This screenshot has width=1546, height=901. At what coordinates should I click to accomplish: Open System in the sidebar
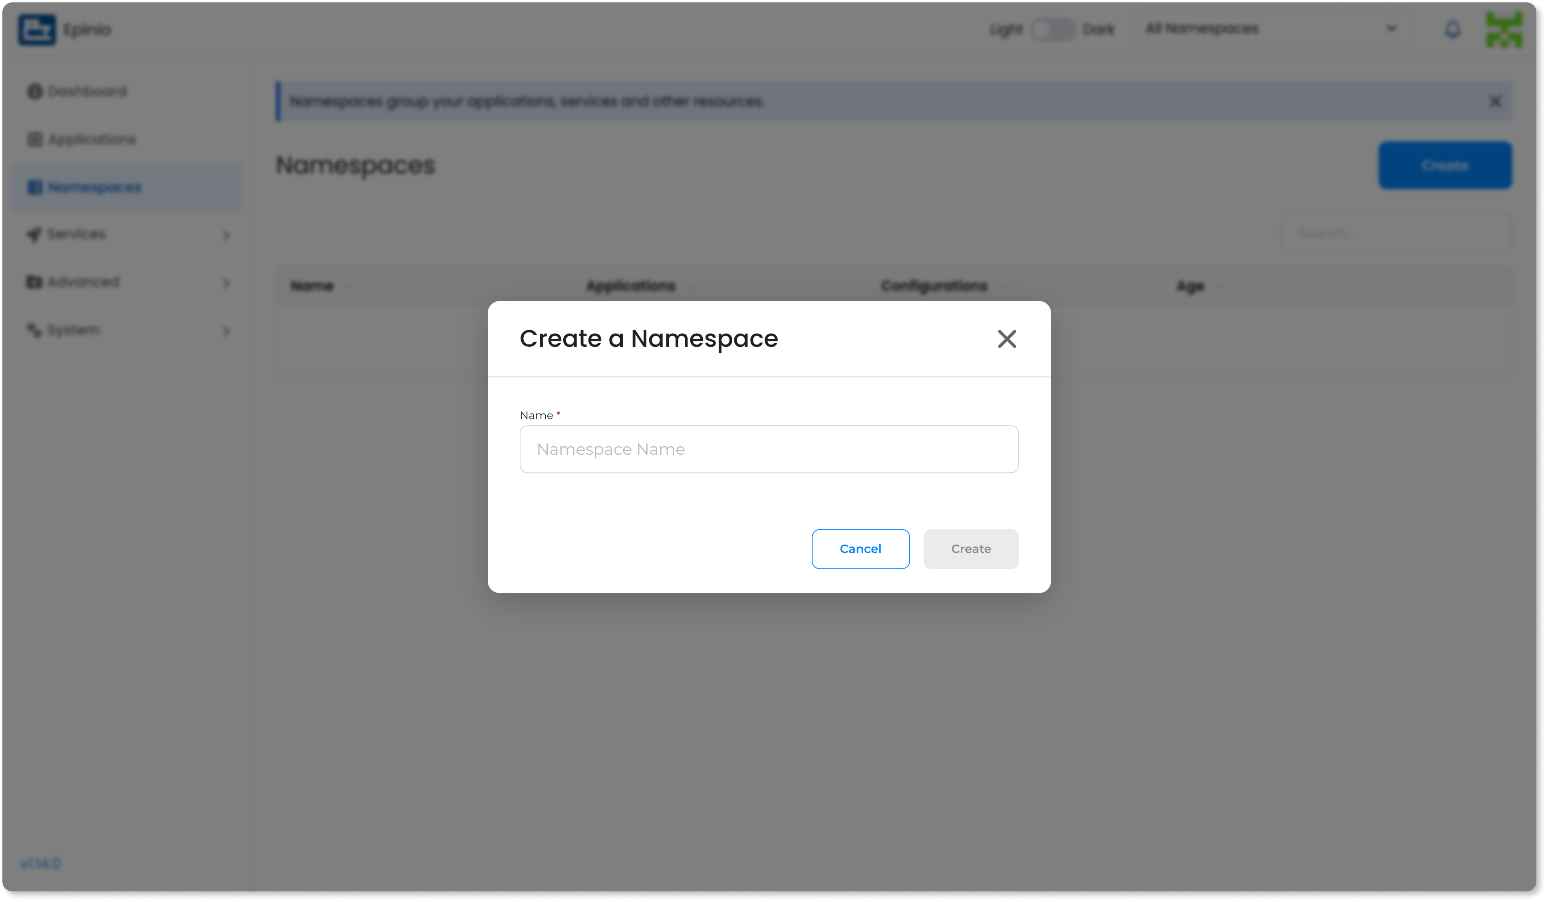coord(126,330)
